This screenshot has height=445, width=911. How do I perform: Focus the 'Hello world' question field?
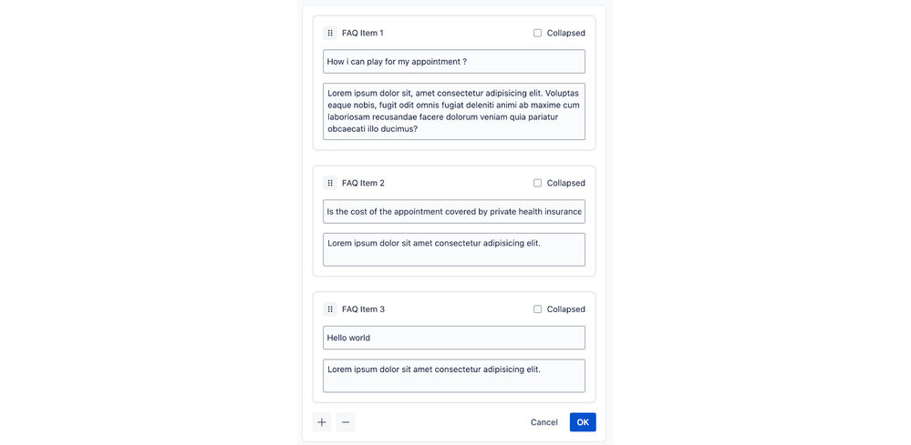[454, 338]
